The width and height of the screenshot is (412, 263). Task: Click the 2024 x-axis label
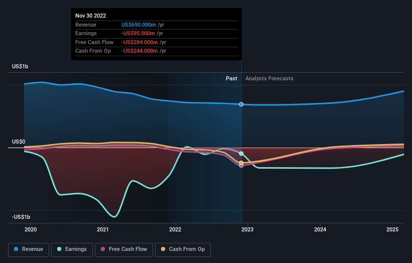[320, 229]
